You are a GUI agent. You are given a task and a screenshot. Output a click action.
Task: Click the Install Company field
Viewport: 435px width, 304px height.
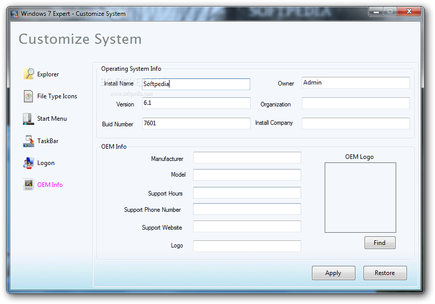tap(356, 123)
